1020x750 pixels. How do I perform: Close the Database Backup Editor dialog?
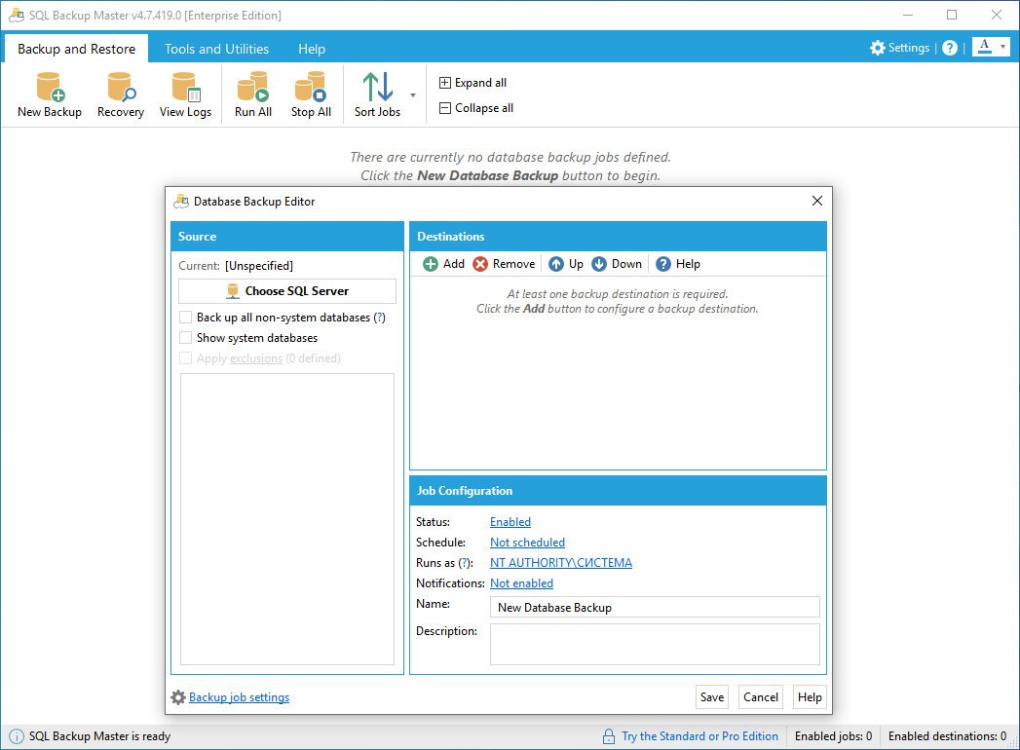click(x=817, y=201)
